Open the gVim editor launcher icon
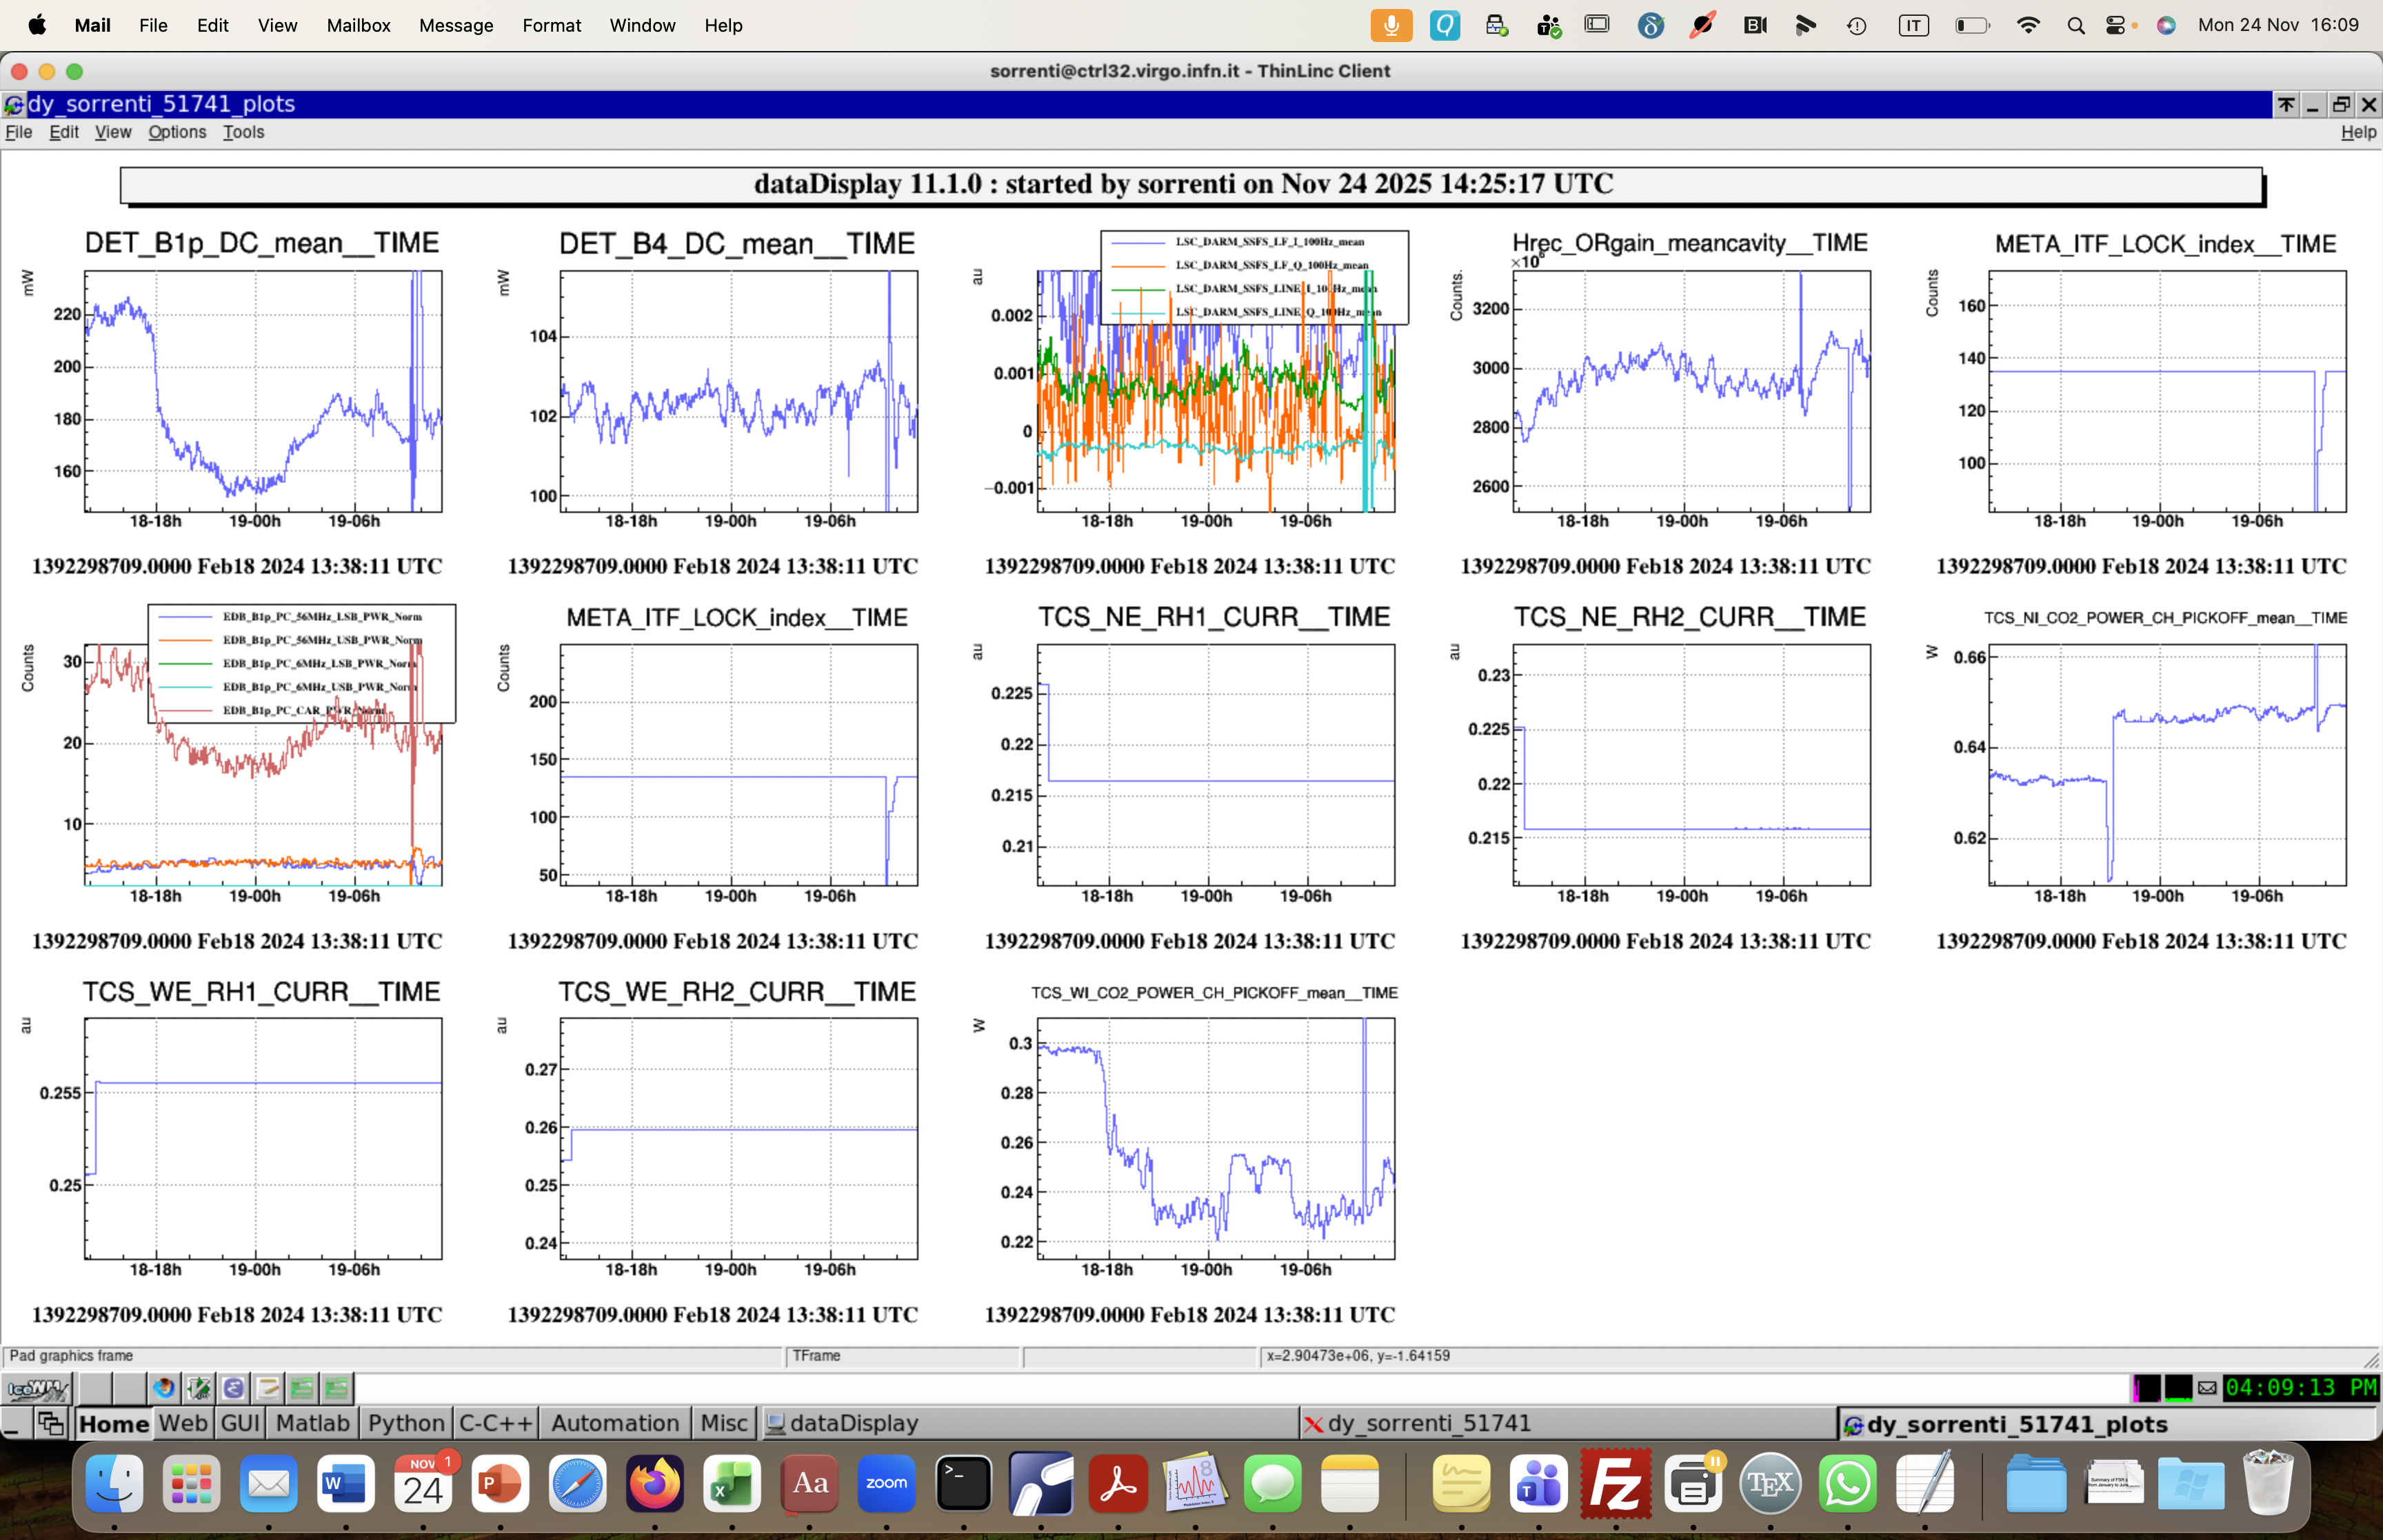 point(198,1388)
